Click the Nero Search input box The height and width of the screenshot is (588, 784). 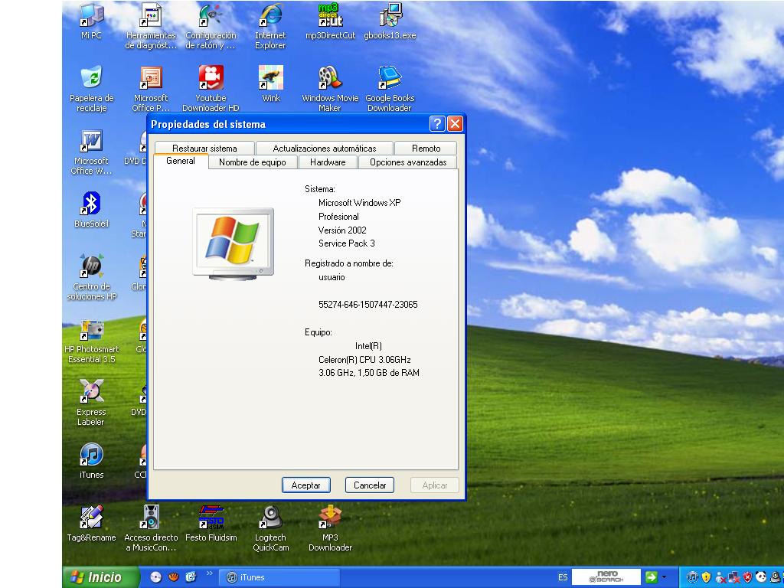click(606, 577)
